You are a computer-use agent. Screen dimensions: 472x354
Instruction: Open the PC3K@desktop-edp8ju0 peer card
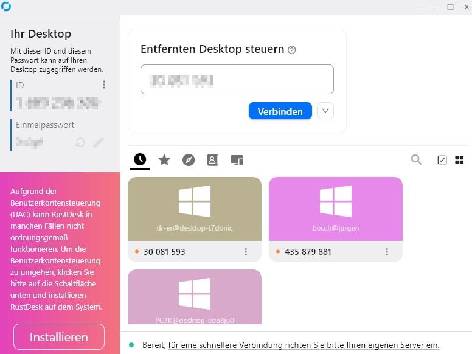[195, 297]
